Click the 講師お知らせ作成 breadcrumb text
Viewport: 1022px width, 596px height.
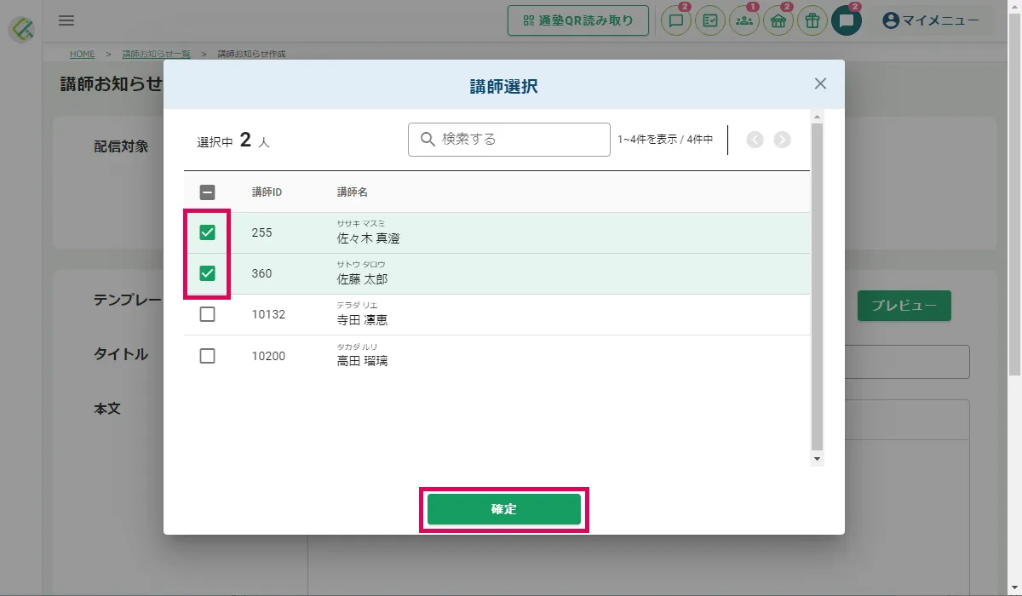click(251, 54)
